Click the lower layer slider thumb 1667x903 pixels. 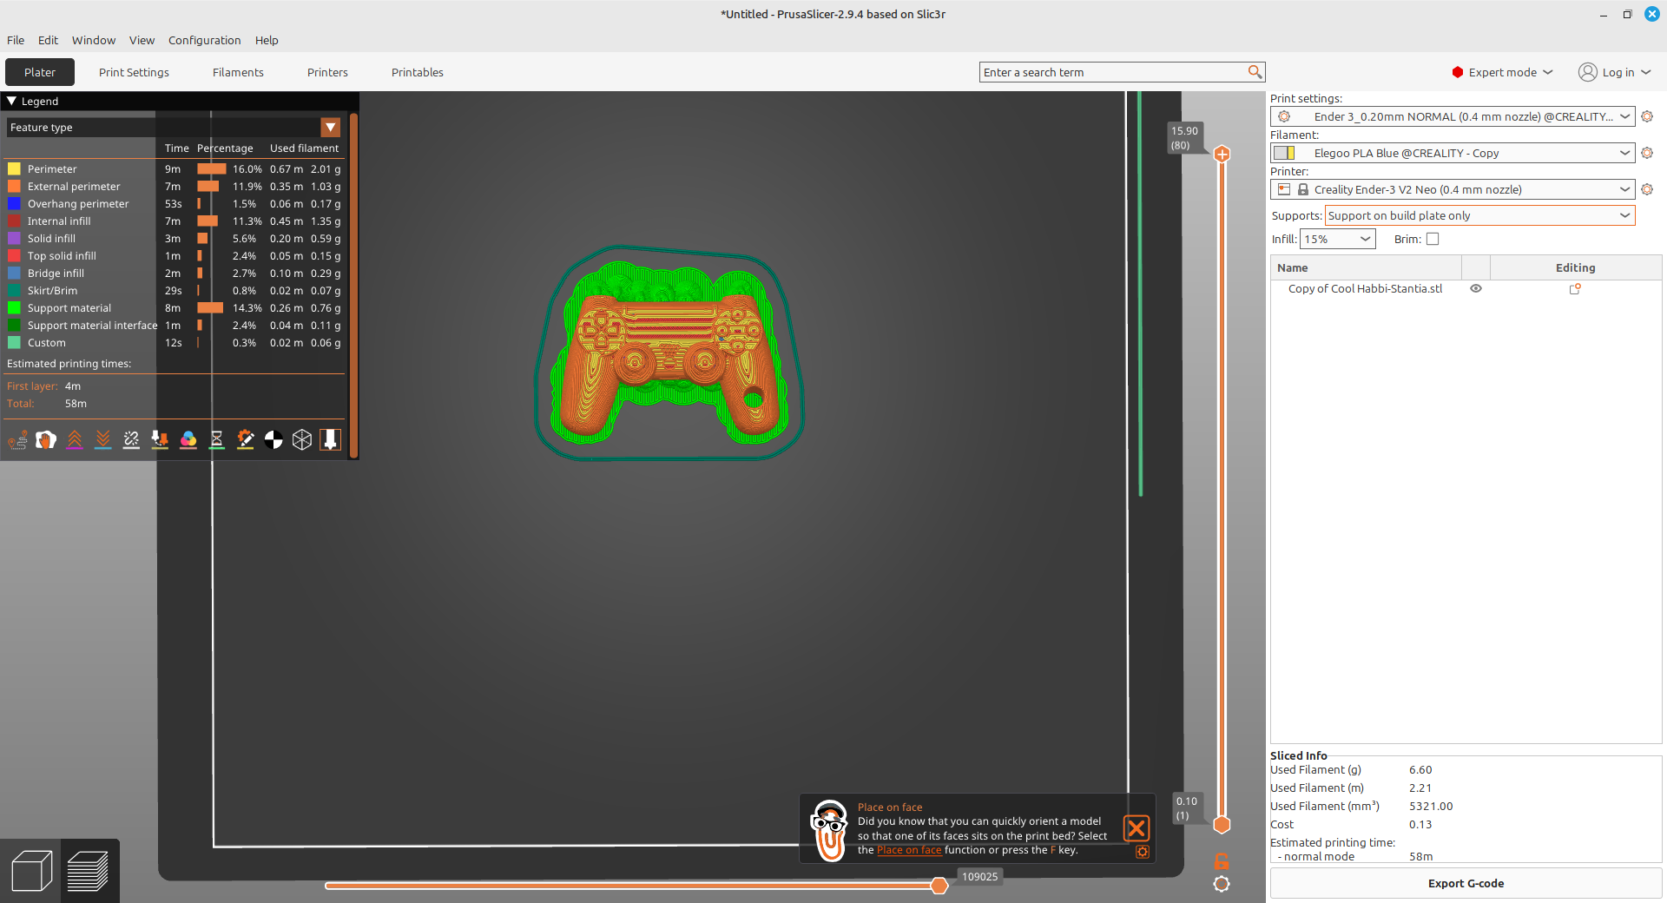click(x=1222, y=824)
